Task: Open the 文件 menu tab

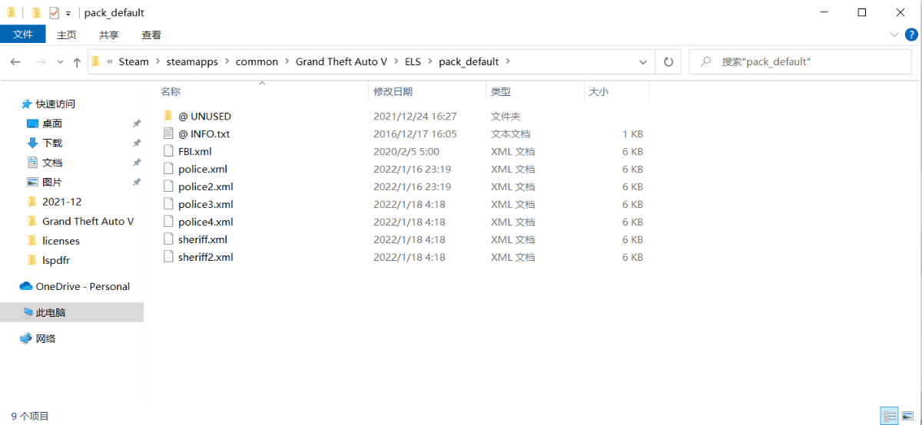Action: pyautogui.click(x=23, y=35)
